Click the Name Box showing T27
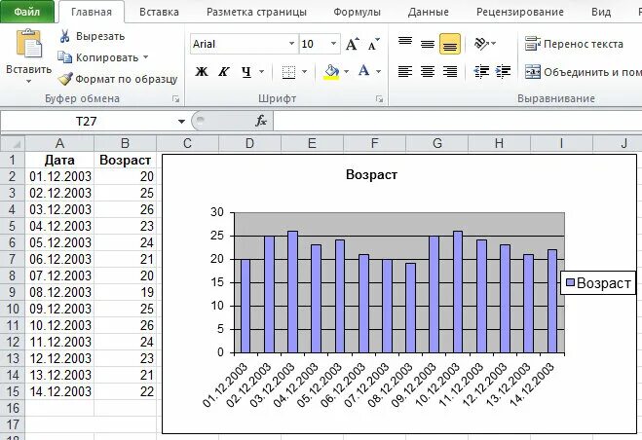The image size is (642, 440). pyautogui.click(x=86, y=121)
